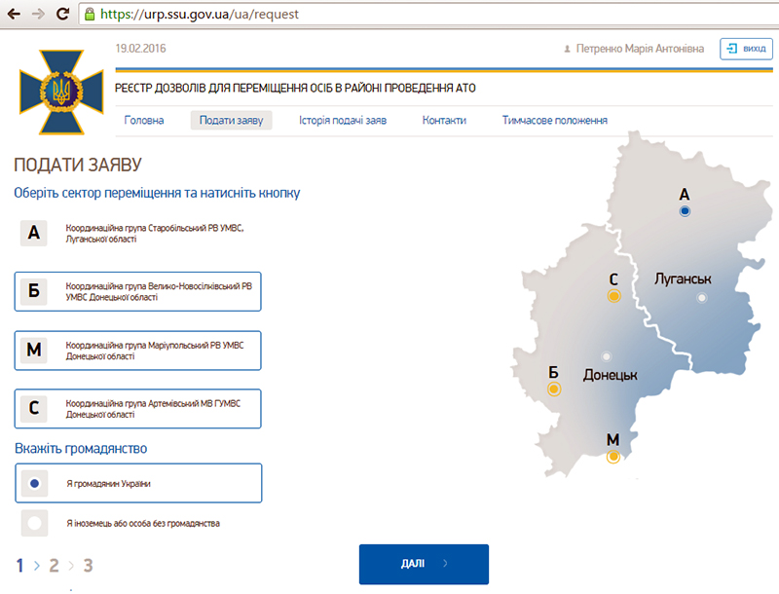This screenshot has height=594, width=779.
Task: Reload the page with the refresh icon
Action: pyautogui.click(x=62, y=14)
